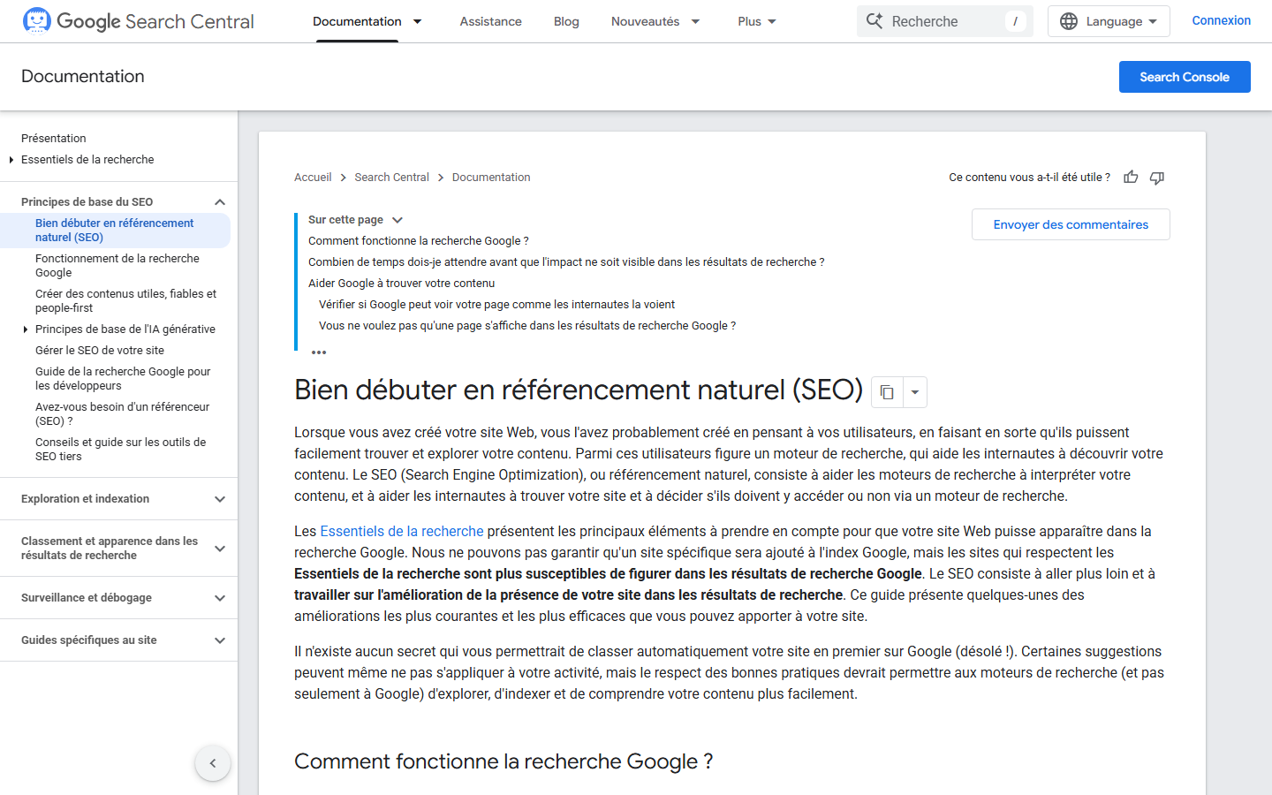Open Présentation in the sidebar
1272x795 pixels.
(x=54, y=139)
